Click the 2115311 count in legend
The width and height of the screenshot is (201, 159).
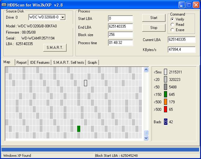tap(175, 72)
